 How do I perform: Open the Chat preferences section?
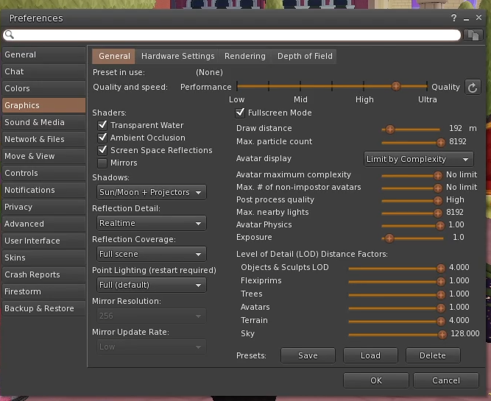point(43,71)
